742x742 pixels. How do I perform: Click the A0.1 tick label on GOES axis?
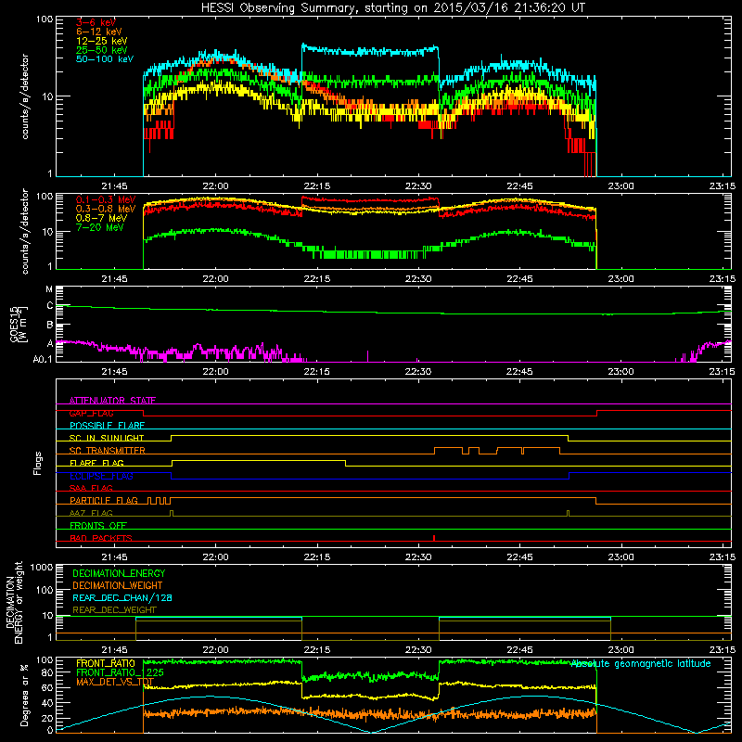click(43, 359)
